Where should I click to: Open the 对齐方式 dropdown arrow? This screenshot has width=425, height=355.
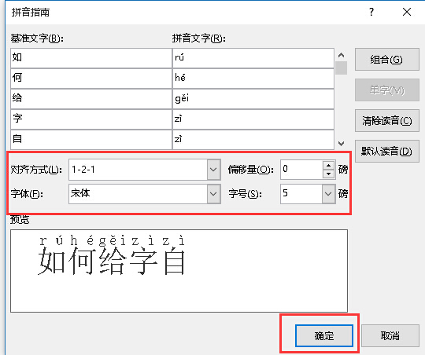click(x=213, y=170)
